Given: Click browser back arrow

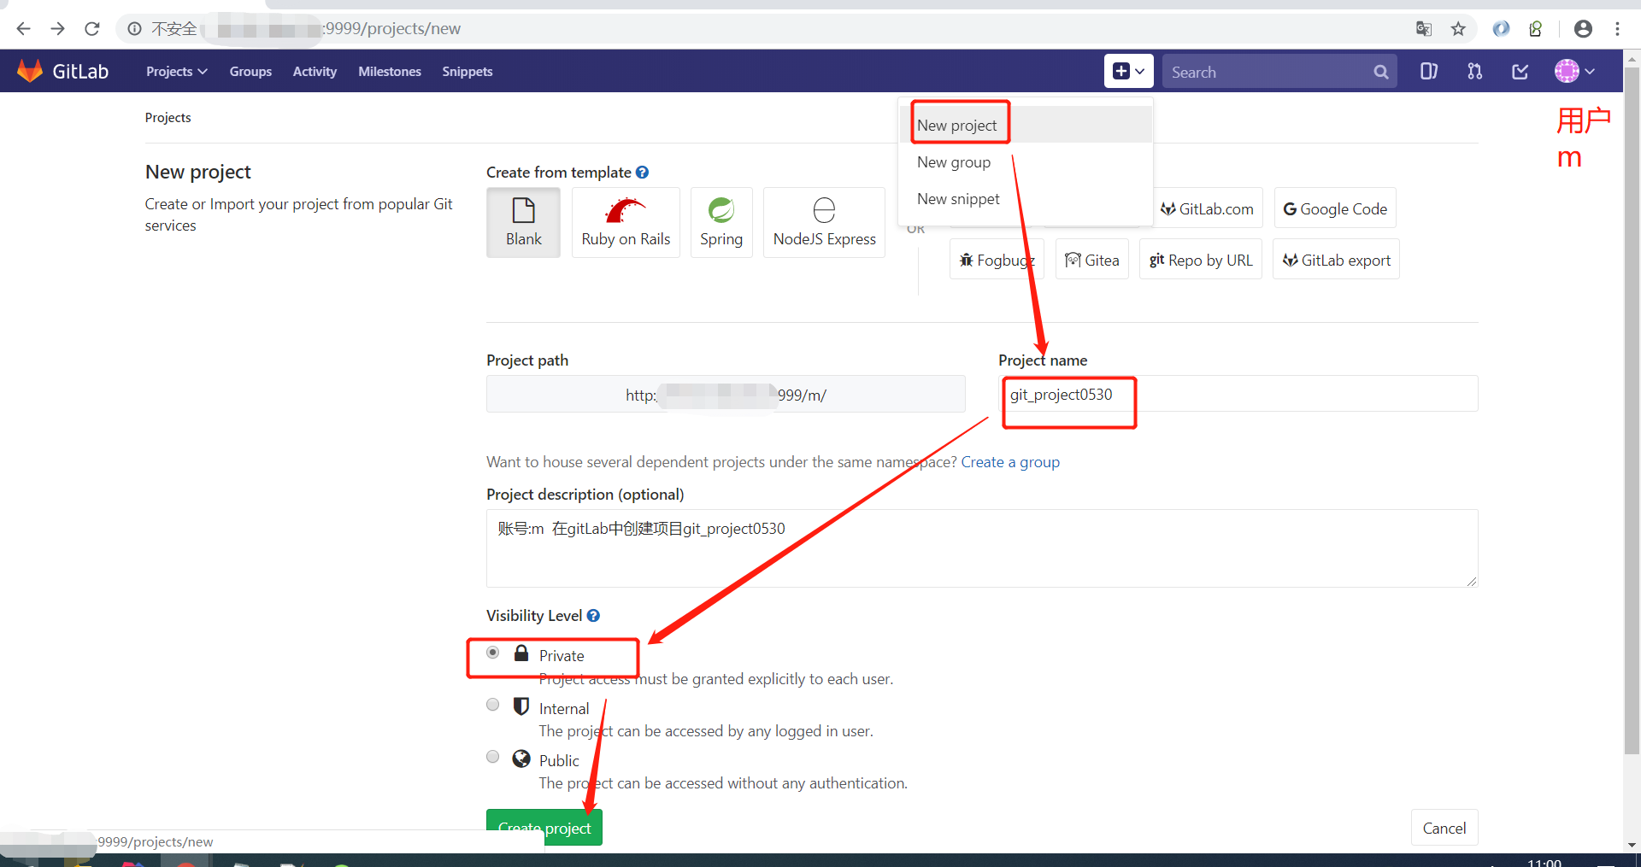Looking at the screenshot, I should click(23, 28).
